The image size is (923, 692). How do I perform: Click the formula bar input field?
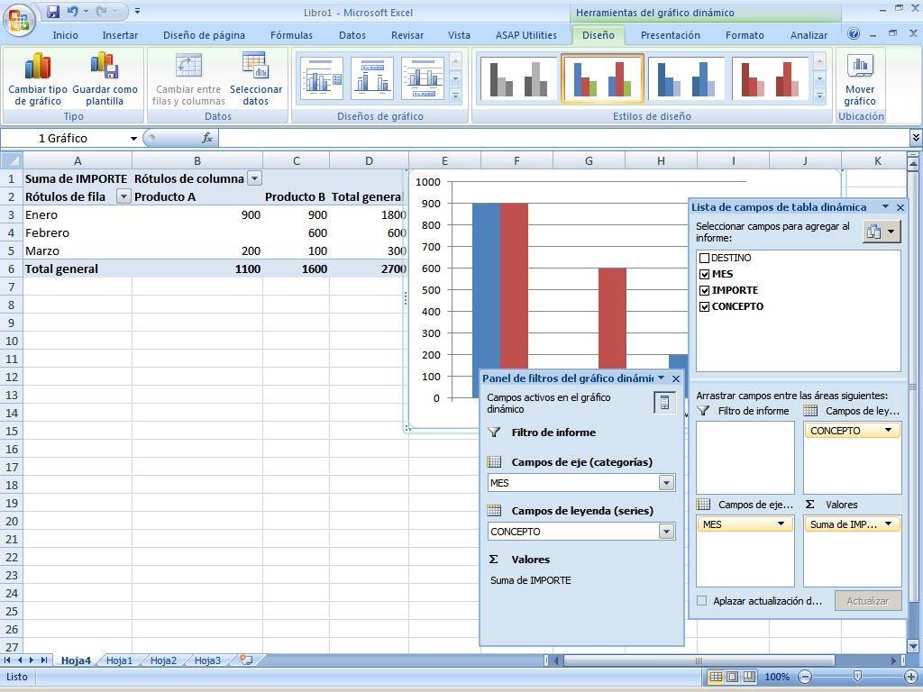point(559,138)
